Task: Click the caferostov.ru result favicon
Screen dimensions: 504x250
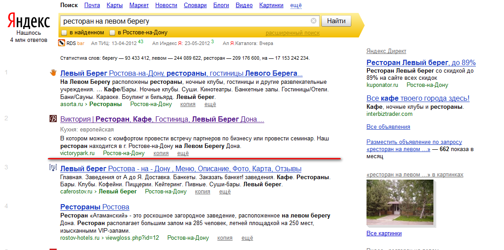Action: coord(53,168)
